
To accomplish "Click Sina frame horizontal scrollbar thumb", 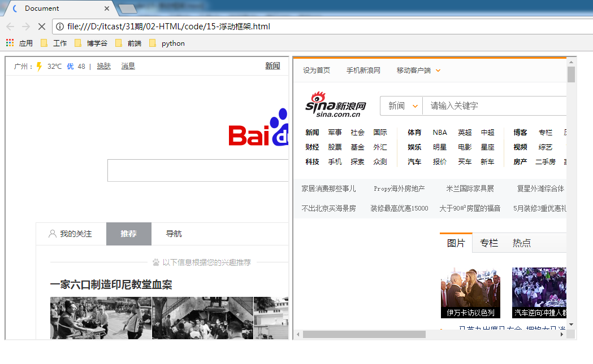I will 364,335.
